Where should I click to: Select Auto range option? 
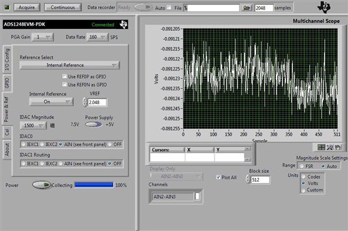(x=323, y=166)
